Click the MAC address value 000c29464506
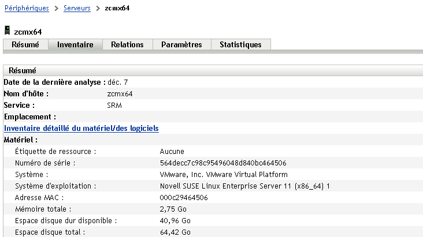 (183, 197)
